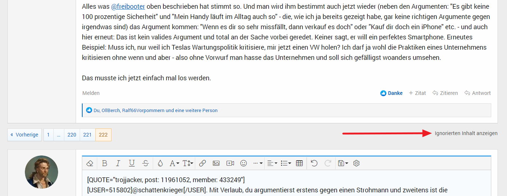Open the save-draft floppy dropdown
This screenshot has width=507, height=196.
point(343,163)
